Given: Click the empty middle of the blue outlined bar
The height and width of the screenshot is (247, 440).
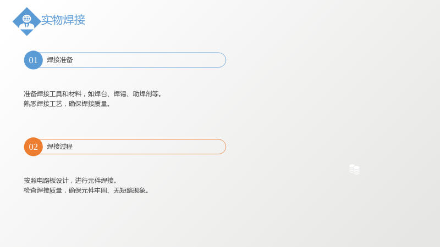Looking at the screenshot, I should pos(146,60).
